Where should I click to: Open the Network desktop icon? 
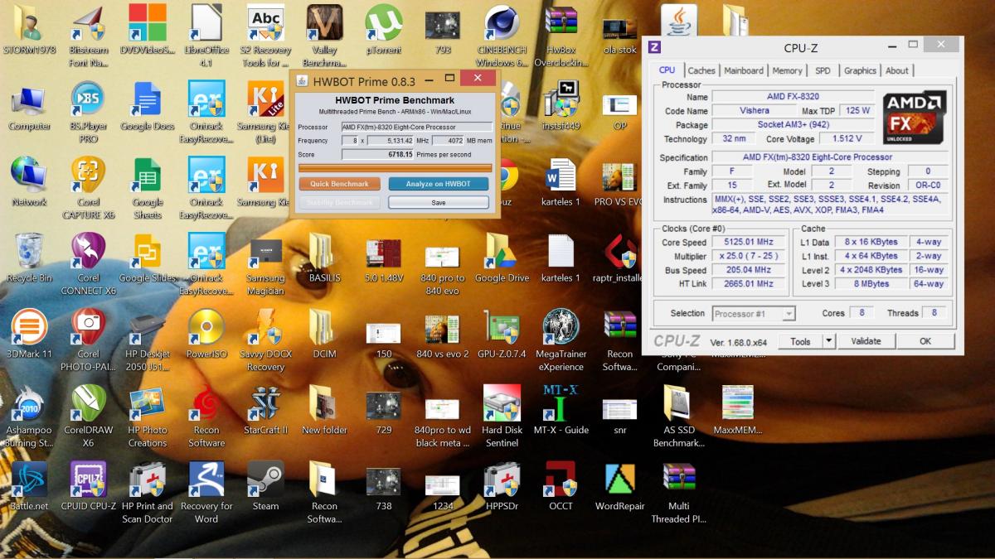[29, 176]
